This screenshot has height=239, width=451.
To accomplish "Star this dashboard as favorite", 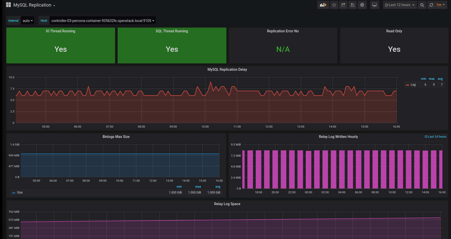I will (x=334, y=5).
